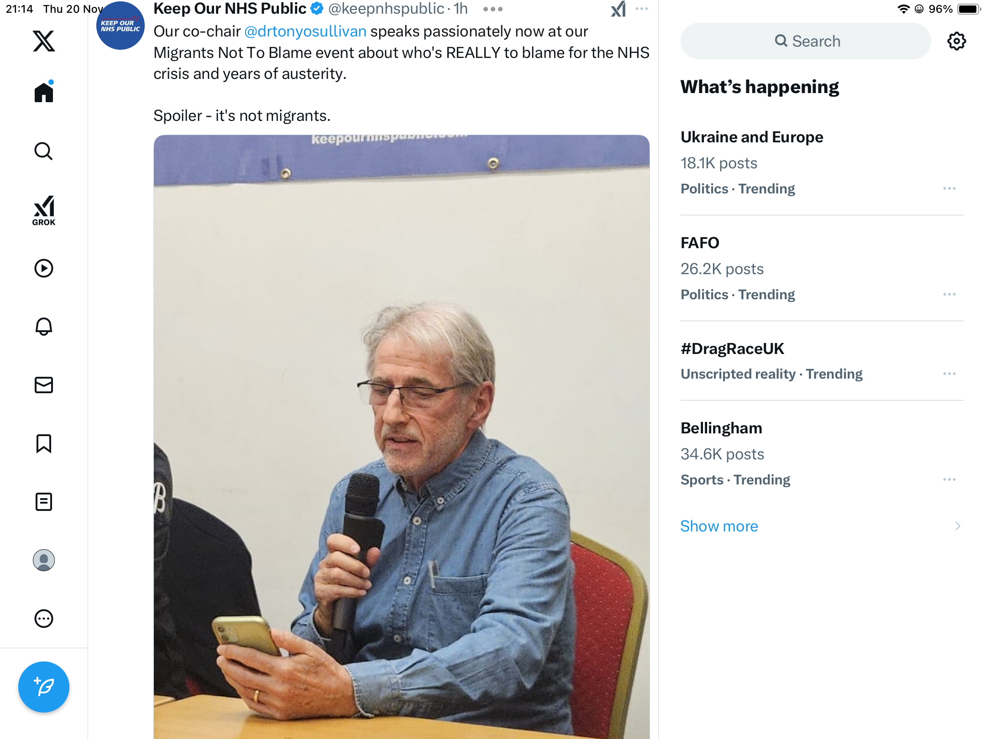986x739 pixels.
Task: Open the Video play icon
Action: (x=44, y=268)
